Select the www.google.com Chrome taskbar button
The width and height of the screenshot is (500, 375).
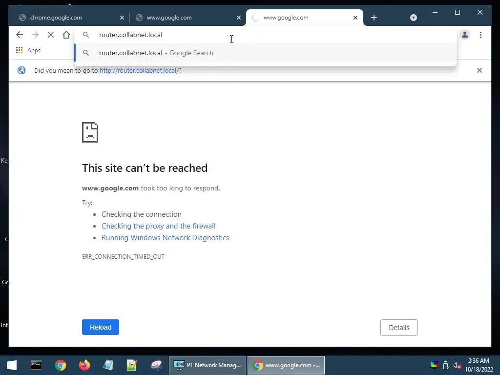(286, 365)
